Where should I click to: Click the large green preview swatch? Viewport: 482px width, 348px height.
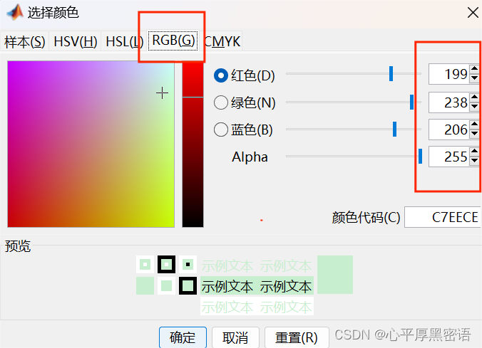[x=335, y=275]
